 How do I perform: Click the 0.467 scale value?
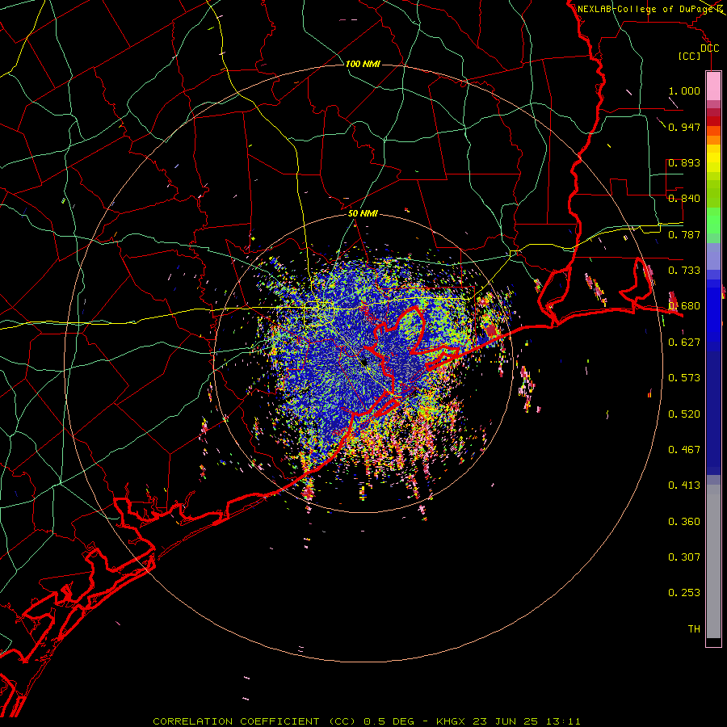click(x=684, y=450)
